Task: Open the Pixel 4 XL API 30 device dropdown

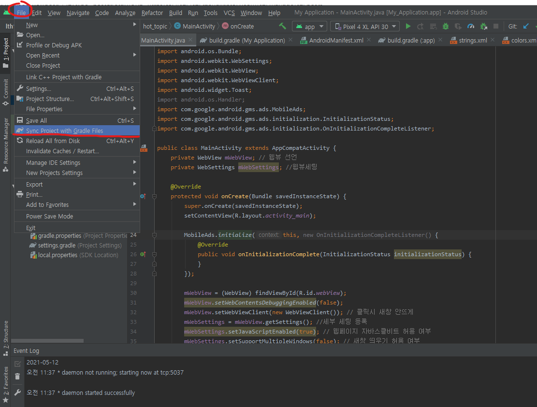Action: click(365, 27)
